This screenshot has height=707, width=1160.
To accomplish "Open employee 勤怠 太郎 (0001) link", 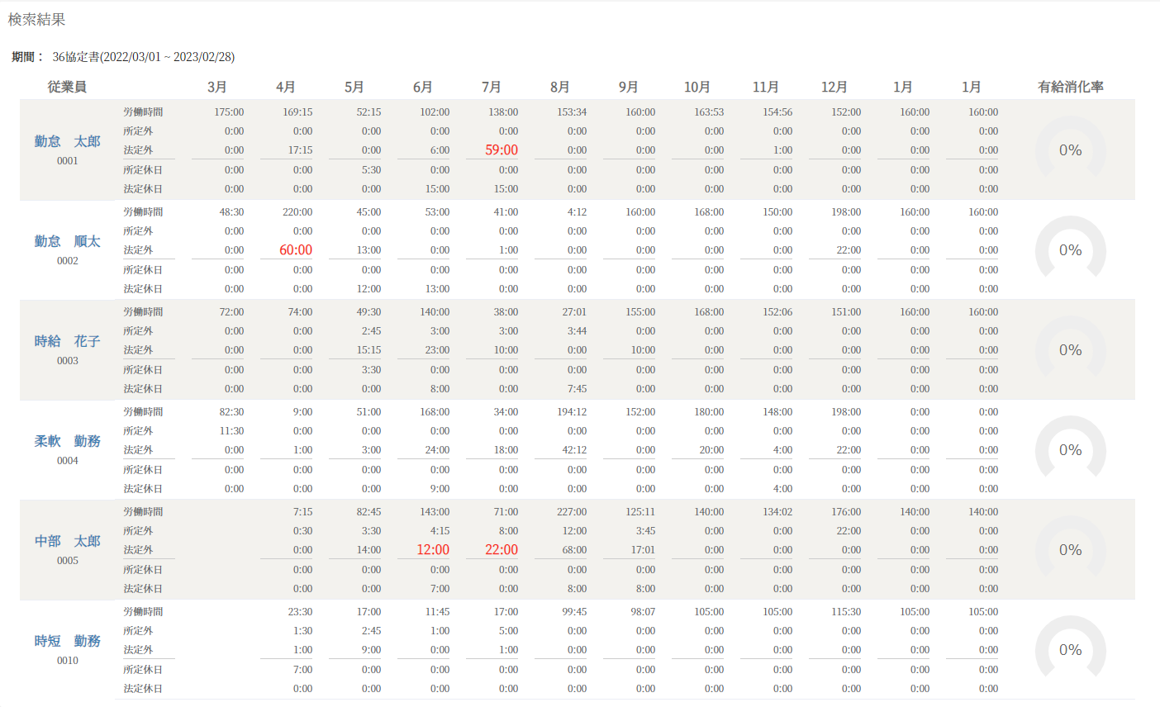I will (67, 141).
